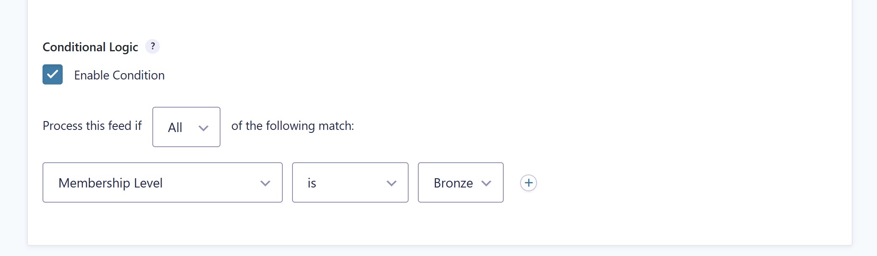Screen dimensions: 877x256
Task: Open the Membership Level field dropdown
Action: point(162,182)
